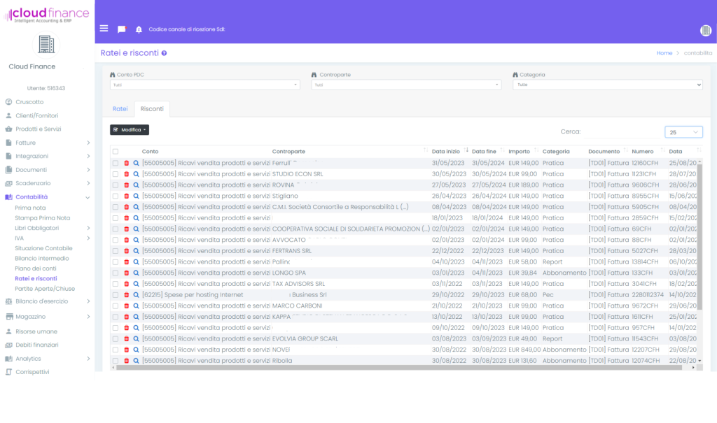The width and height of the screenshot is (717, 423).
Task: Check the EVOLVIA GROUP SCARL row checkbox
Action: tap(116, 338)
